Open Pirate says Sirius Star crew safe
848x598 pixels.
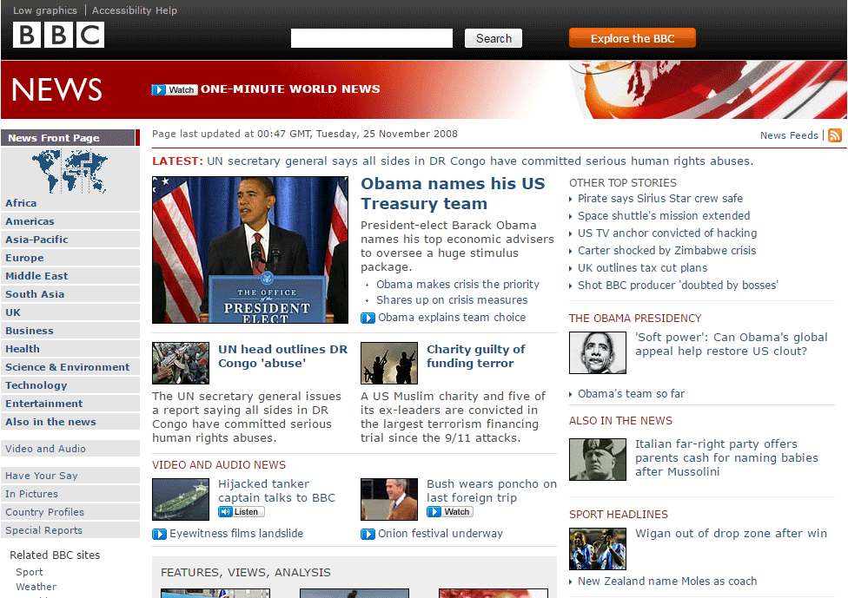click(x=659, y=199)
